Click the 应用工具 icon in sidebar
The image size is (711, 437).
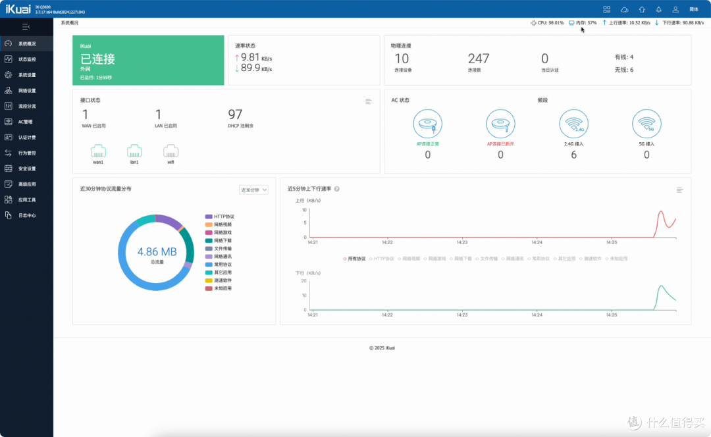(x=8, y=199)
